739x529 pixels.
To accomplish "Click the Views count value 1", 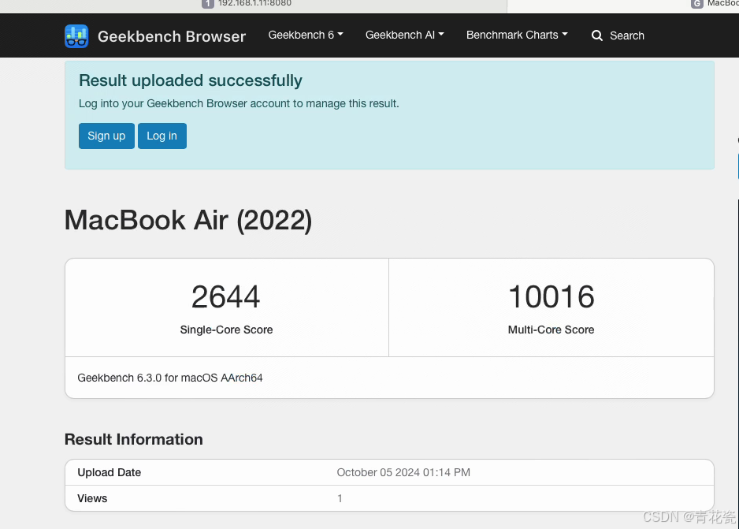I will (x=340, y=498).
